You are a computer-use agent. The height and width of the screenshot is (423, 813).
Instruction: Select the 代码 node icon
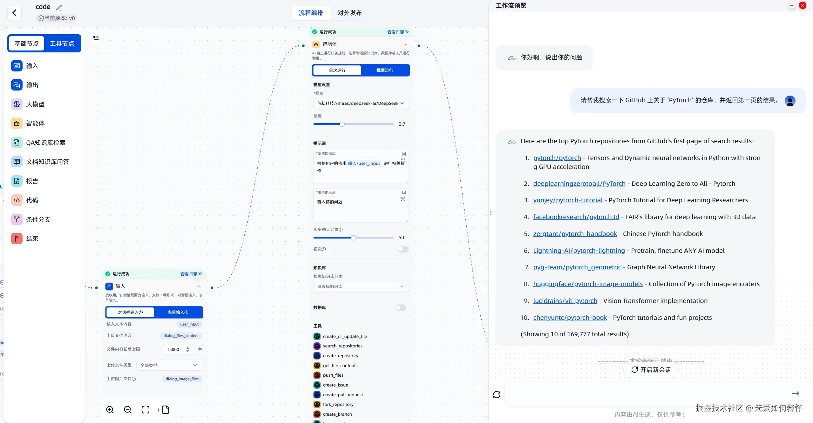[17, 200]
